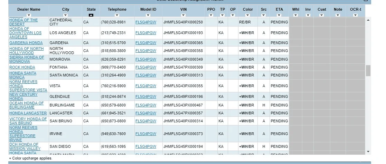Click the scrollbar down arrow
Screen dimensions: 386x164
coord(368,151)
